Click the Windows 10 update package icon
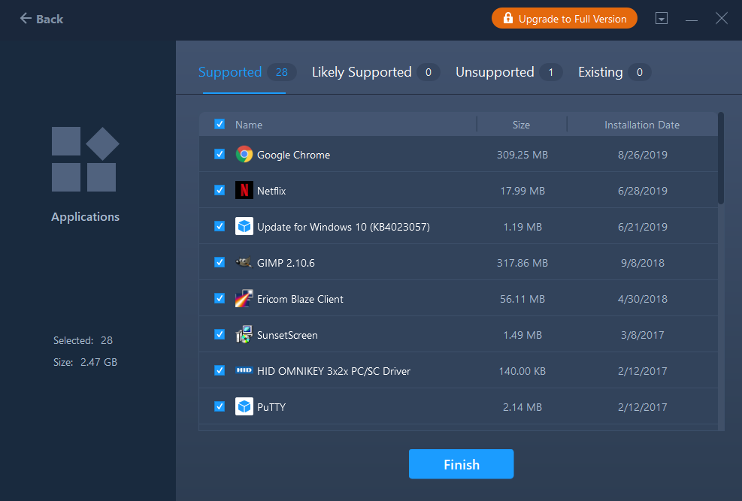 (244, 227)
